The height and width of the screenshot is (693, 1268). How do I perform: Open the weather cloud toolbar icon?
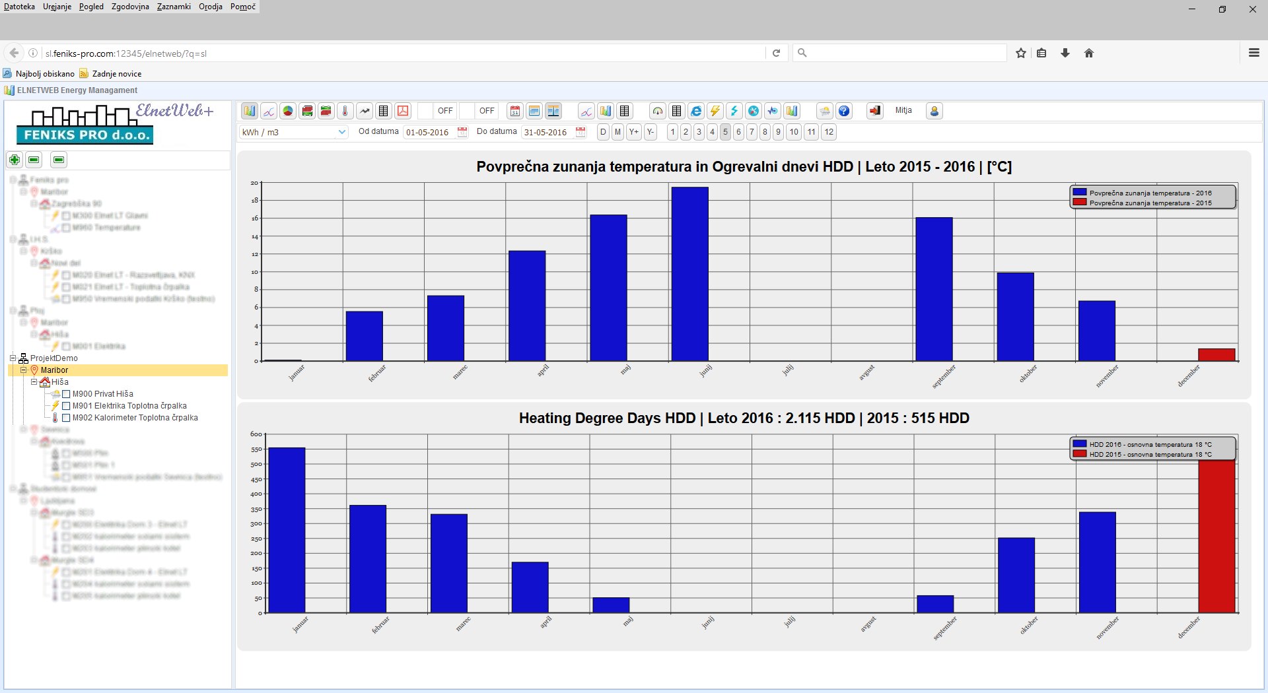824,111
